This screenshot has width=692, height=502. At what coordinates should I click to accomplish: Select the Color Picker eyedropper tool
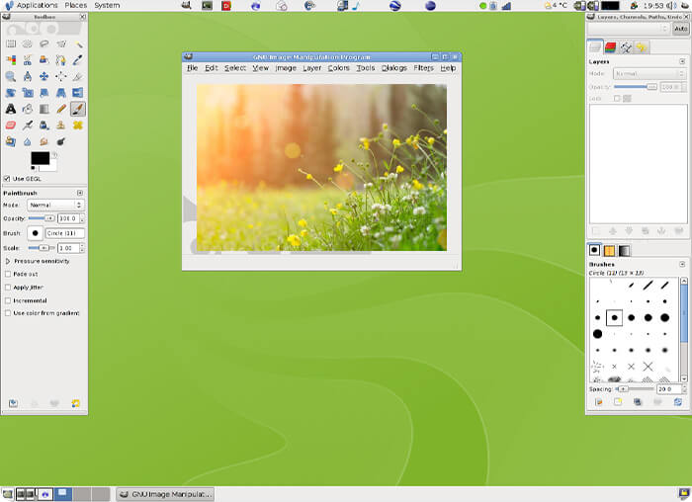pyautogui.click(x=78, y=60)
